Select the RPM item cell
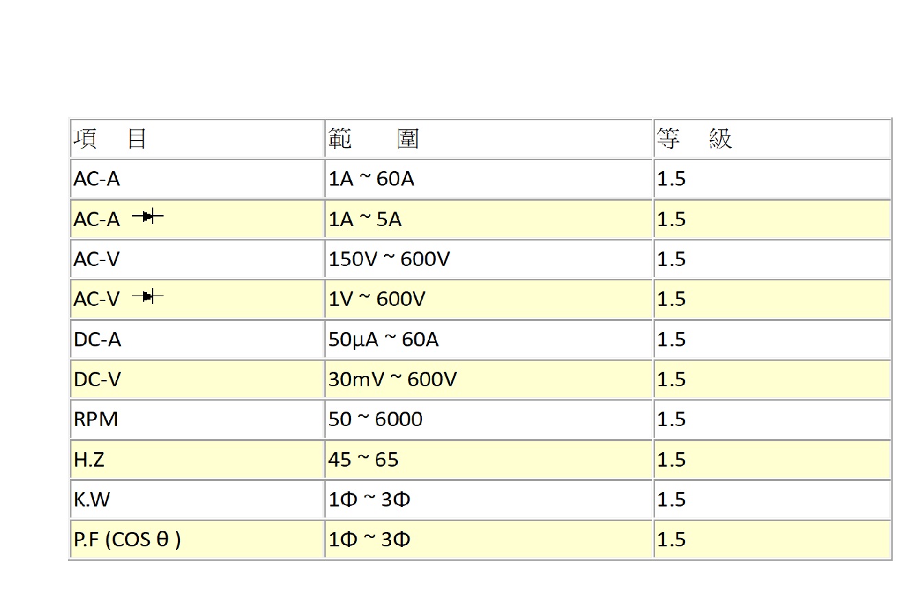The width and height of the screenshot is (914, 591). (x=96, y=419)
